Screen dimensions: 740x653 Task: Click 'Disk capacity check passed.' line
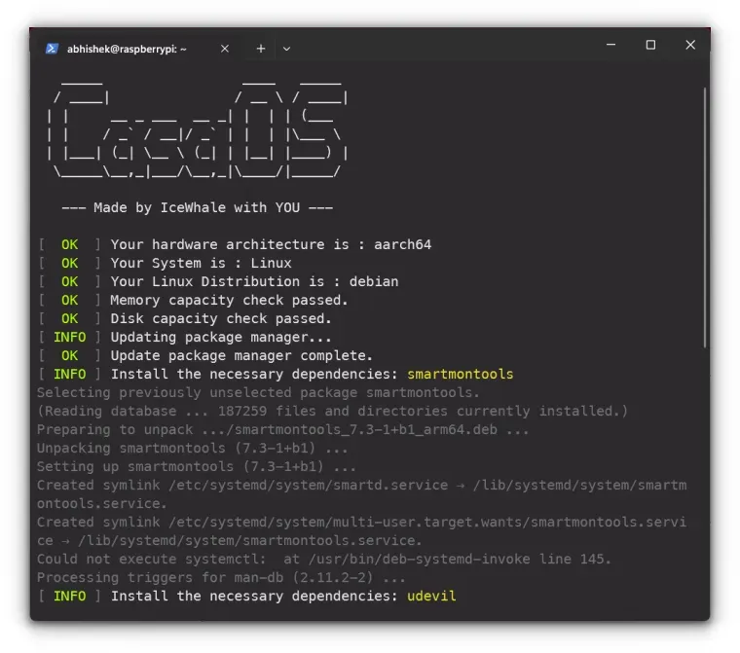tap(221, 318)
